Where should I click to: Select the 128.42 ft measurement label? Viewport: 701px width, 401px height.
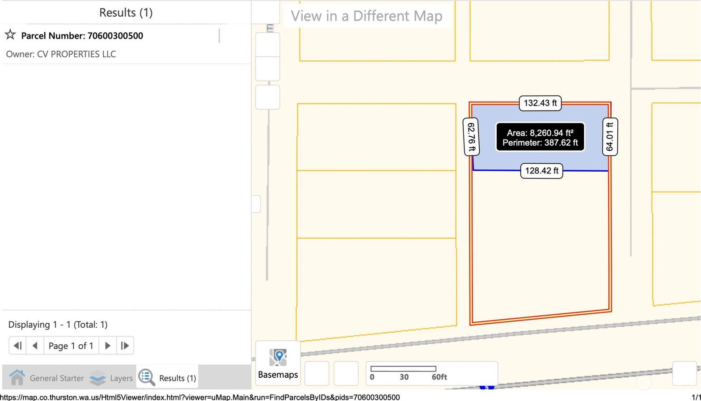[542, 171]
